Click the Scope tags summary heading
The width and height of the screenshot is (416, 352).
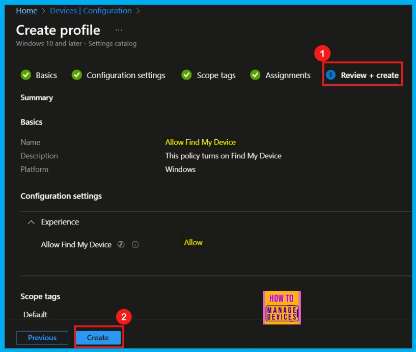pyautogui.click(x=40, y=296)
